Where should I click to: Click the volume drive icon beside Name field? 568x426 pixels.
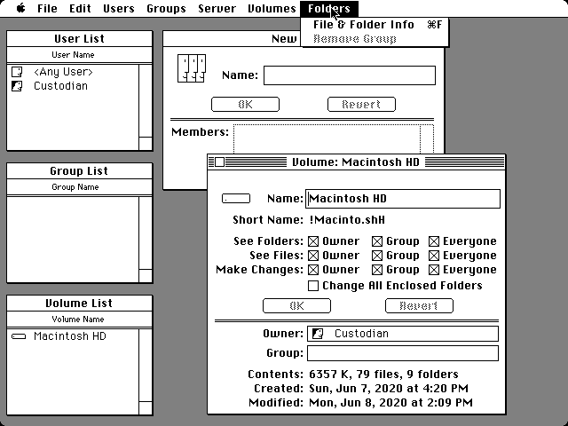(235, 199)
